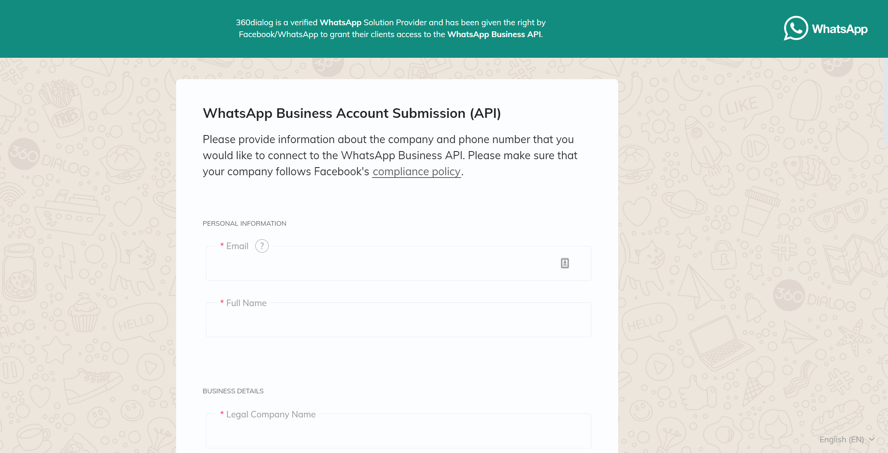The width and height of the screenshot is (888, 453).
Task: Click the PERSONAL INFORMATION section heading
Action: tap(244, 223)
